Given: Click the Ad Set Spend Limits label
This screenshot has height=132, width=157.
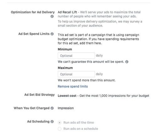Looking at the screenshot, I should [x=34, y=34].
